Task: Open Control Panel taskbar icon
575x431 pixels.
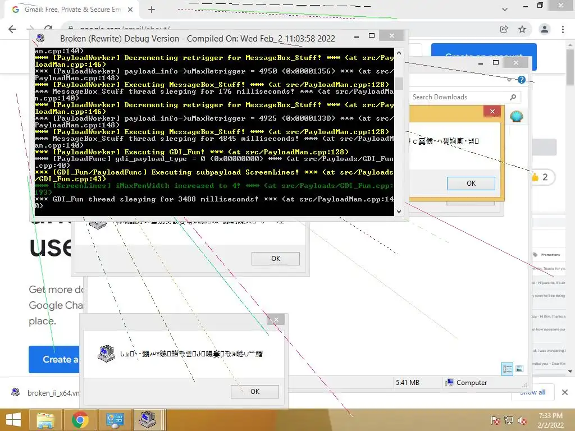Action: 115,420
